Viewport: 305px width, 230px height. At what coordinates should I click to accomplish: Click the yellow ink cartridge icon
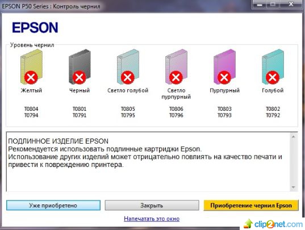(x=31, y=66)
